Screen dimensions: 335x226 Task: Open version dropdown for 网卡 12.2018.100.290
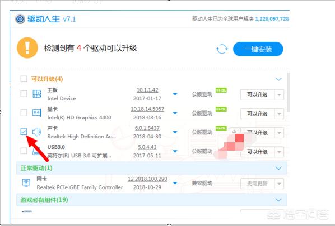[175, 183]
